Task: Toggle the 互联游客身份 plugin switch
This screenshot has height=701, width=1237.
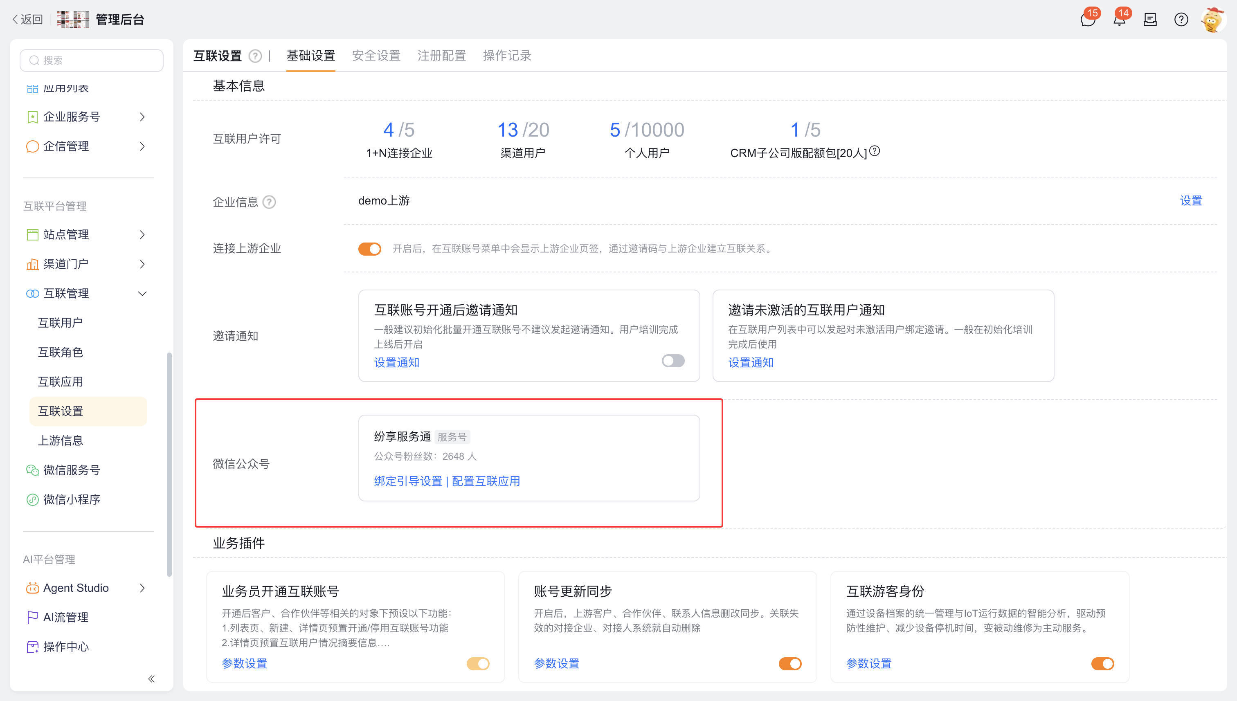Action: tap(1103, 664)
